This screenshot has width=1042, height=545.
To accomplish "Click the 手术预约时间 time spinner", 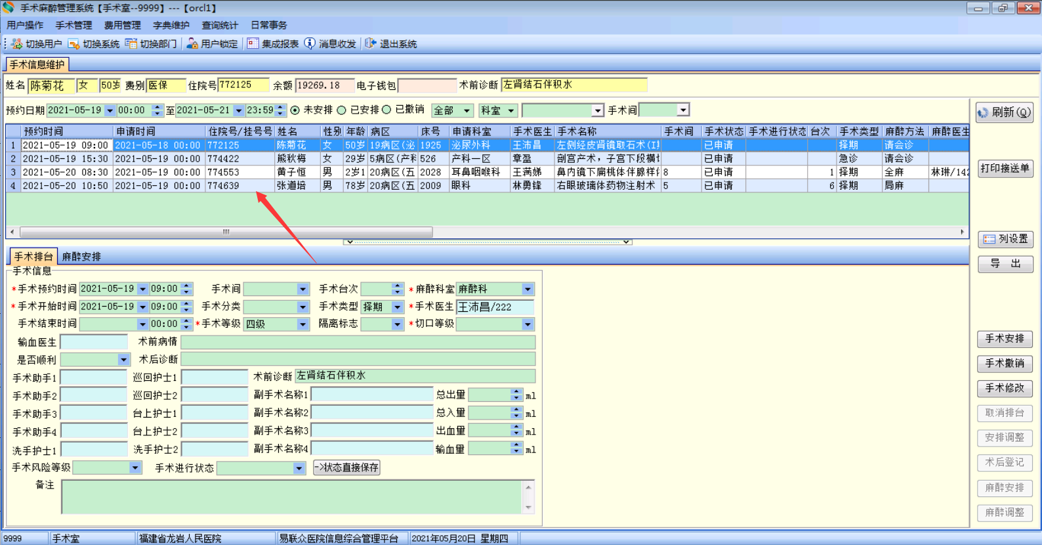I will 187,289.
